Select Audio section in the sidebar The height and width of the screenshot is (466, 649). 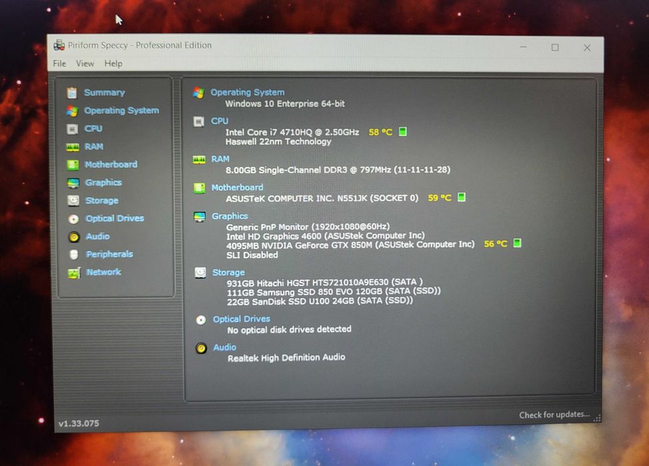point(98,236)
